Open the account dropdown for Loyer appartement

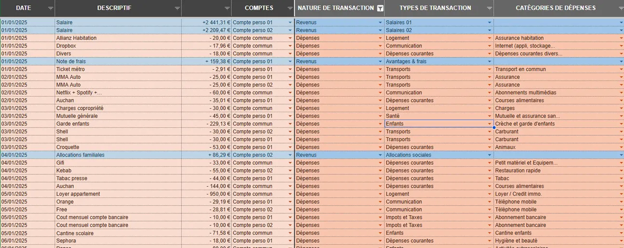pyautogui.click(x=290, y=194)
